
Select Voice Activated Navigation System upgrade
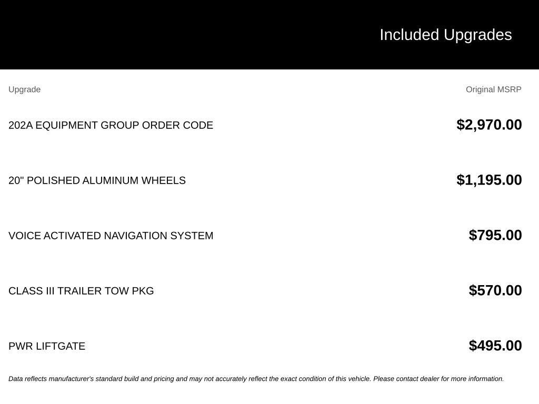point(111,236)
